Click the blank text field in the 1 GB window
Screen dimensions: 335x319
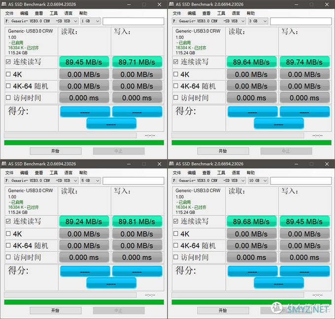tap(134, 21)
